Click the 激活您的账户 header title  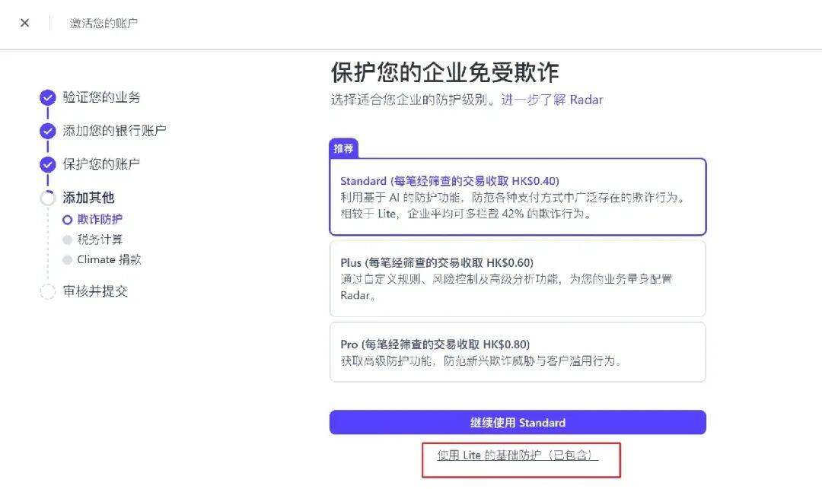click(x=104, y=23)
